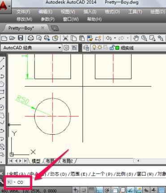Select the Rectangle tool

click(x=2, y=92)
